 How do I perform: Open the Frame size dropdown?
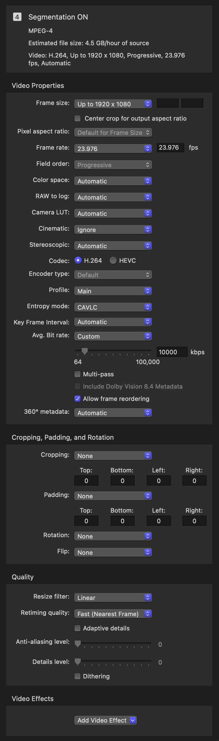pyautogui.click(x=113, y=104)
